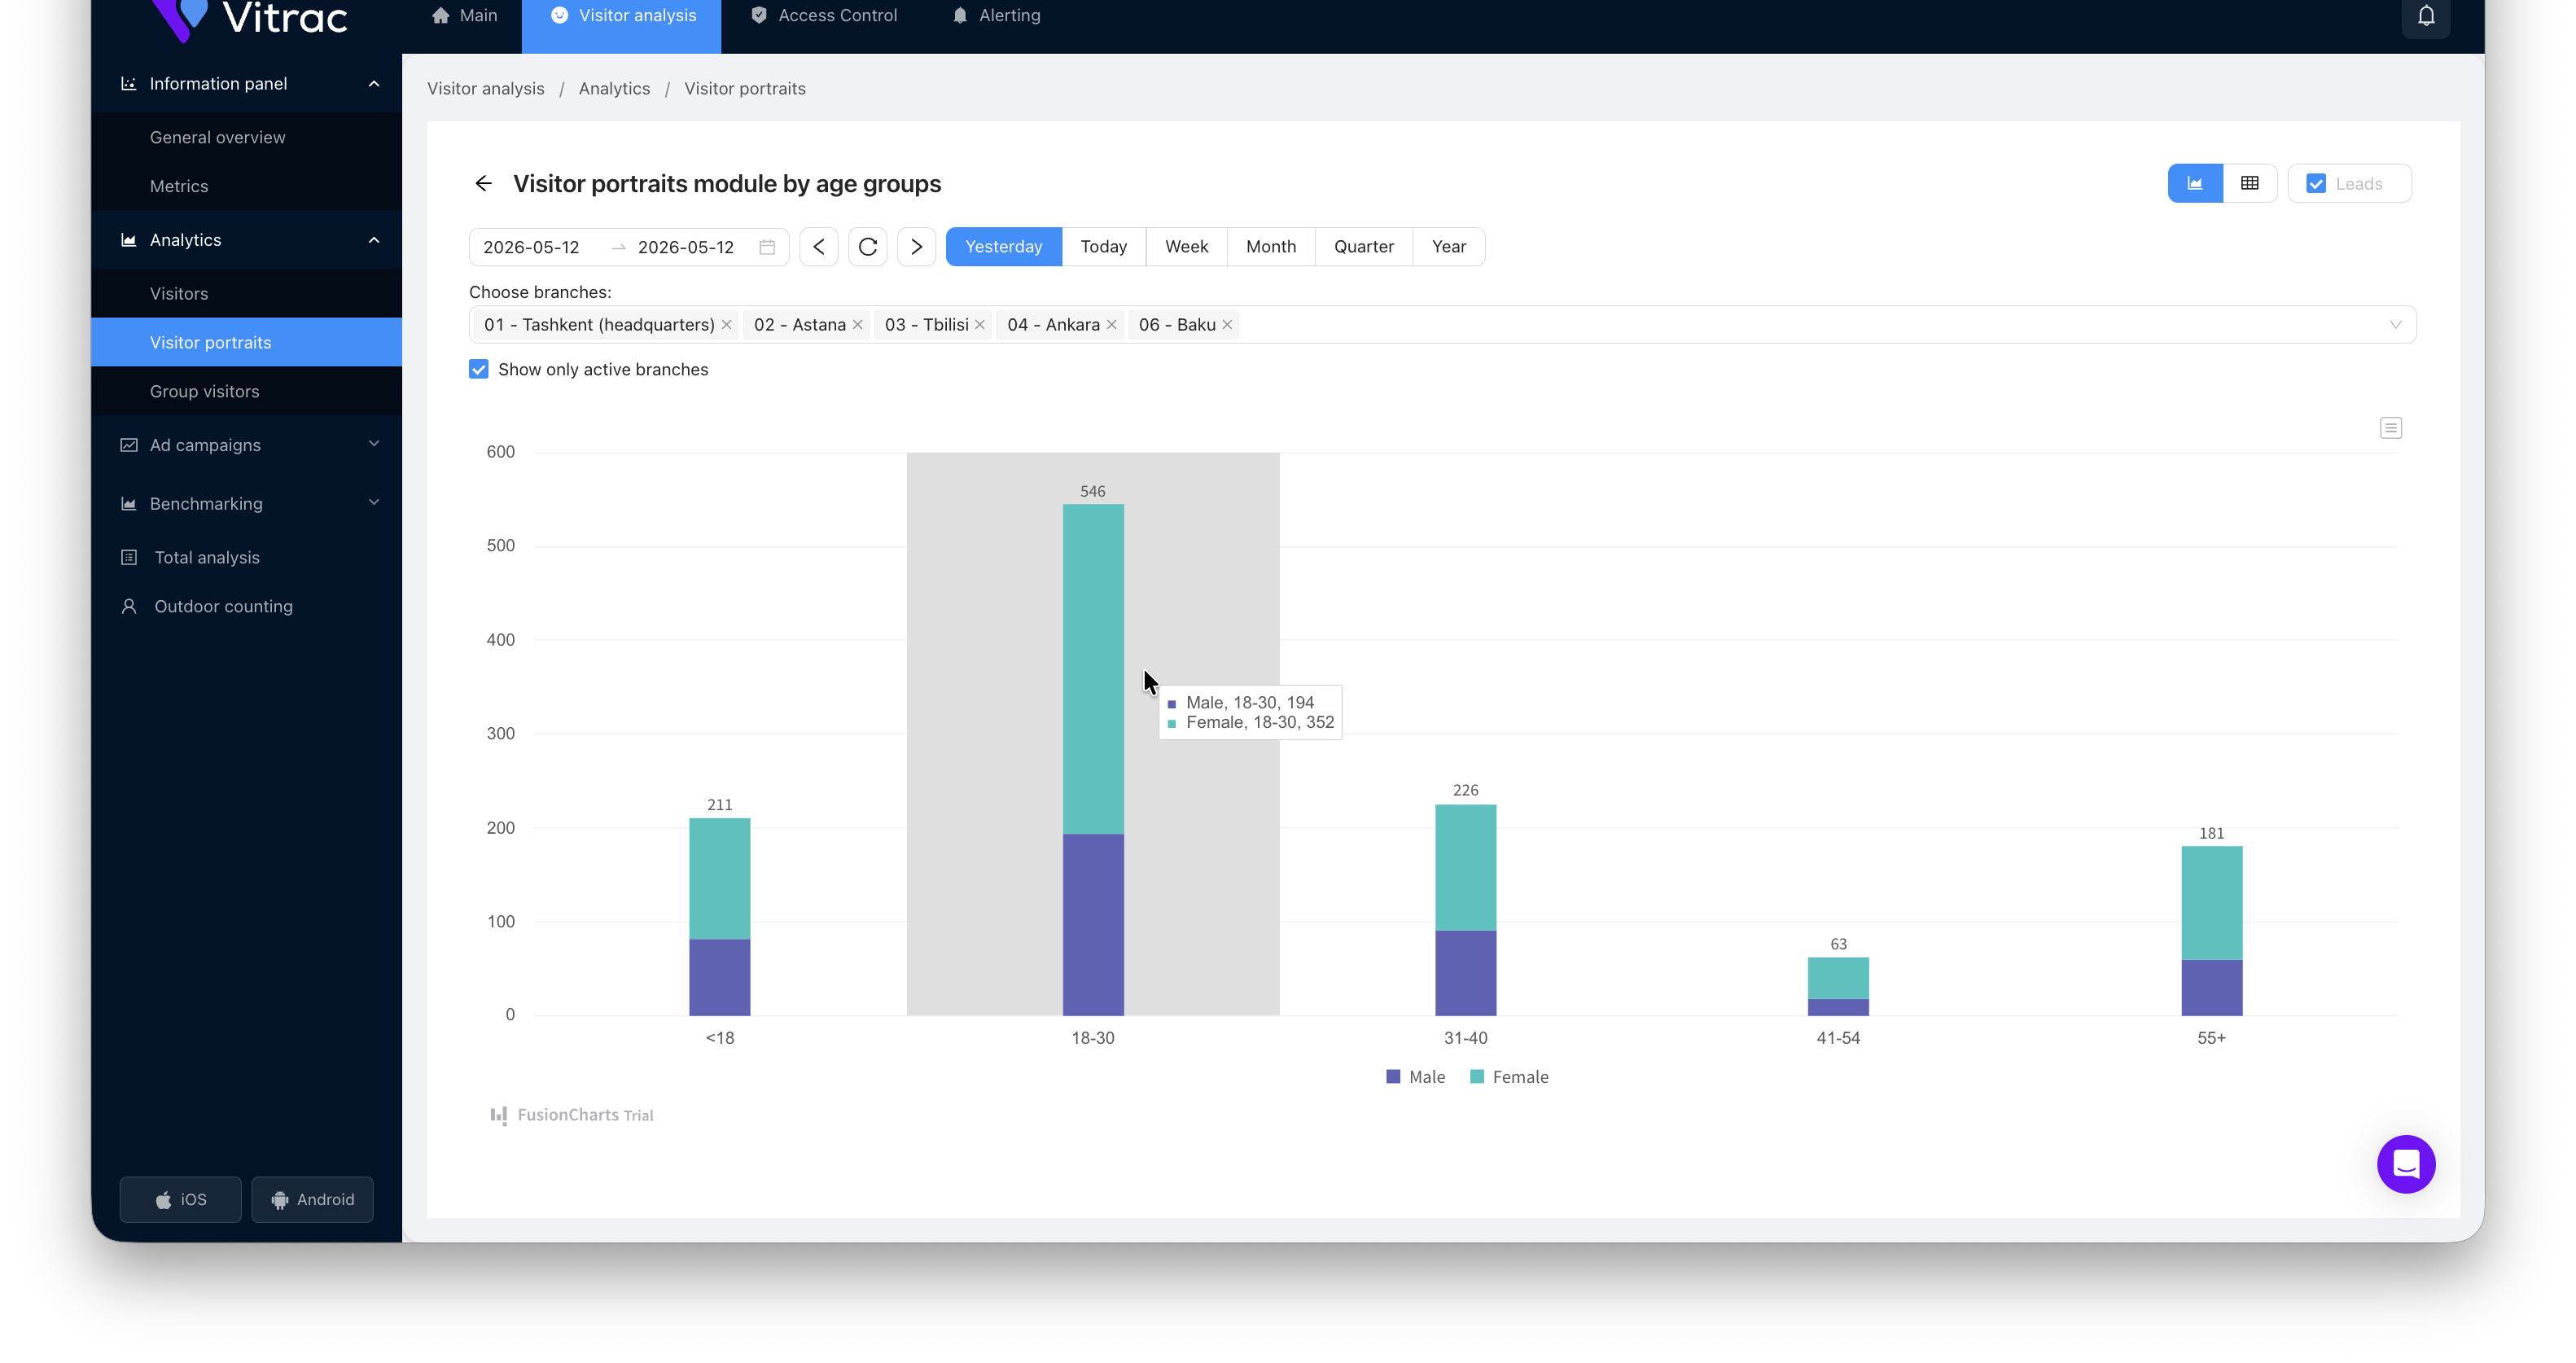Click the Analytics breadcrumb
Image resolution: width=2576 pixels, height=1363 pixels.
(614, 89)
